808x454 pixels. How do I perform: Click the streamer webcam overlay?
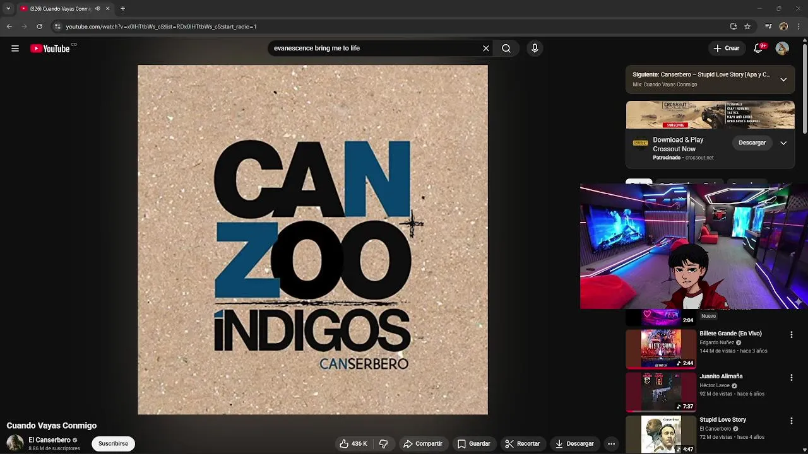[694, 247]
